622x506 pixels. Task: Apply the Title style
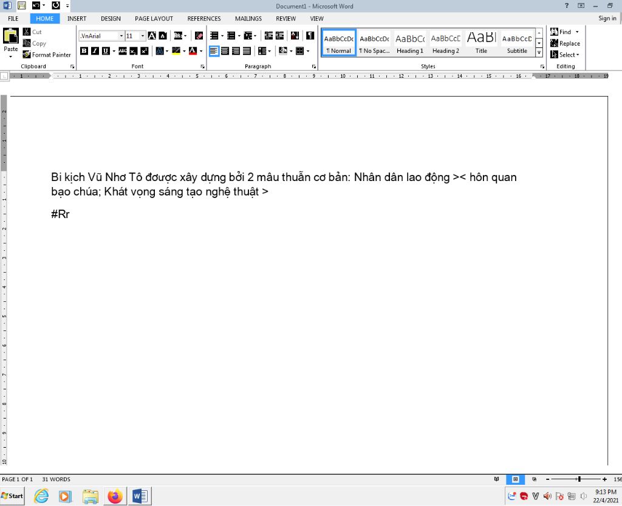[481, 43]
